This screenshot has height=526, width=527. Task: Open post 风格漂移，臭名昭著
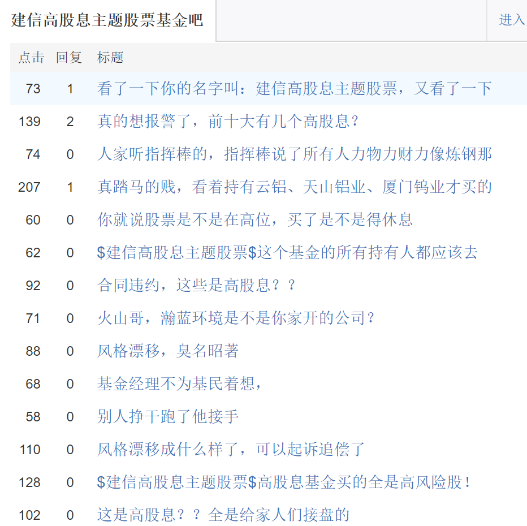click(x=168, y=351)
